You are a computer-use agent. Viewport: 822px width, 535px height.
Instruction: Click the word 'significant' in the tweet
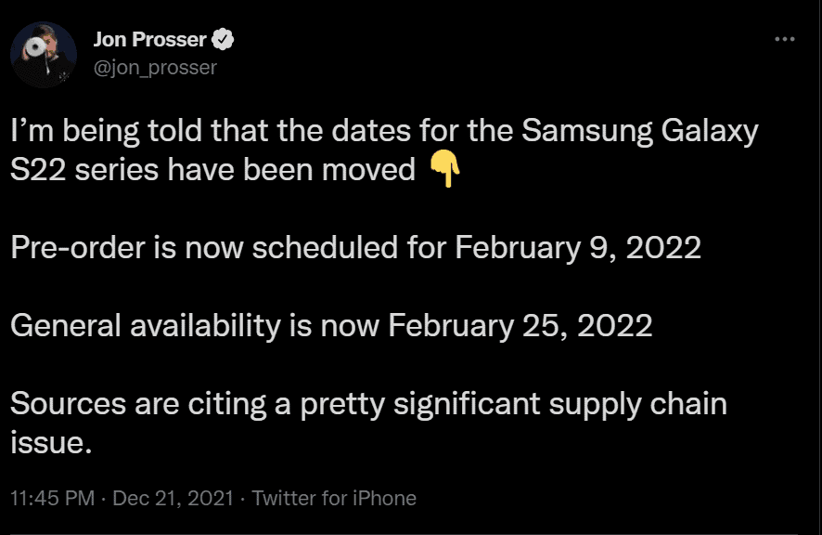coord(467,404)
